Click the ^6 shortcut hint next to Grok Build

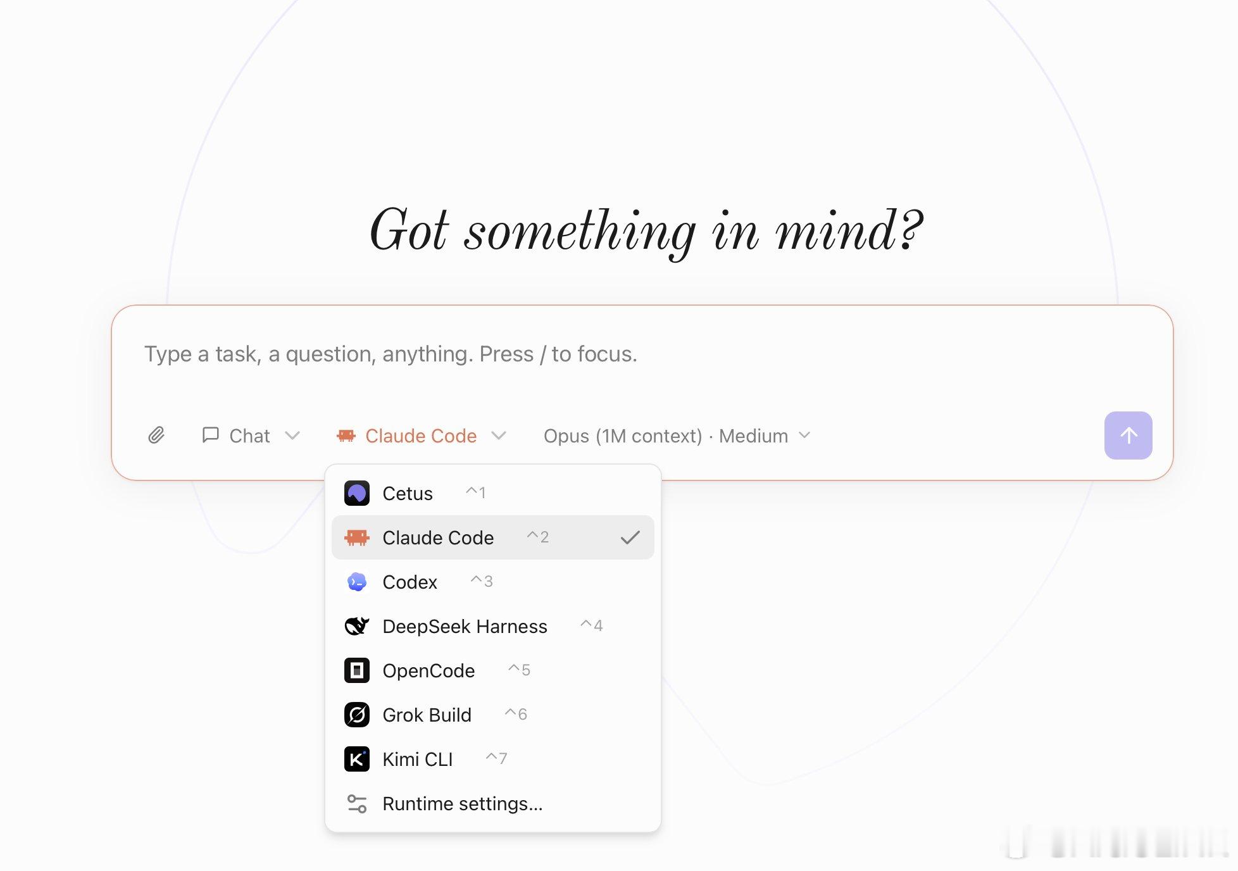(x=516, y=714)
